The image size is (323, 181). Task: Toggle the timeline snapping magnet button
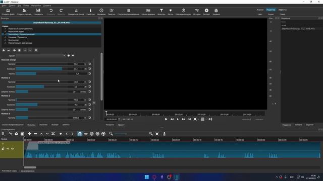(80, 134)
